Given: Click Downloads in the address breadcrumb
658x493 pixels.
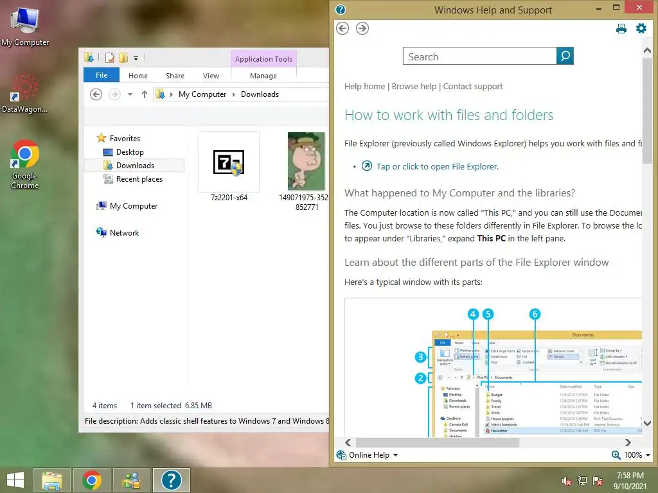Looking at the screenshot, I should click(260, 94).
